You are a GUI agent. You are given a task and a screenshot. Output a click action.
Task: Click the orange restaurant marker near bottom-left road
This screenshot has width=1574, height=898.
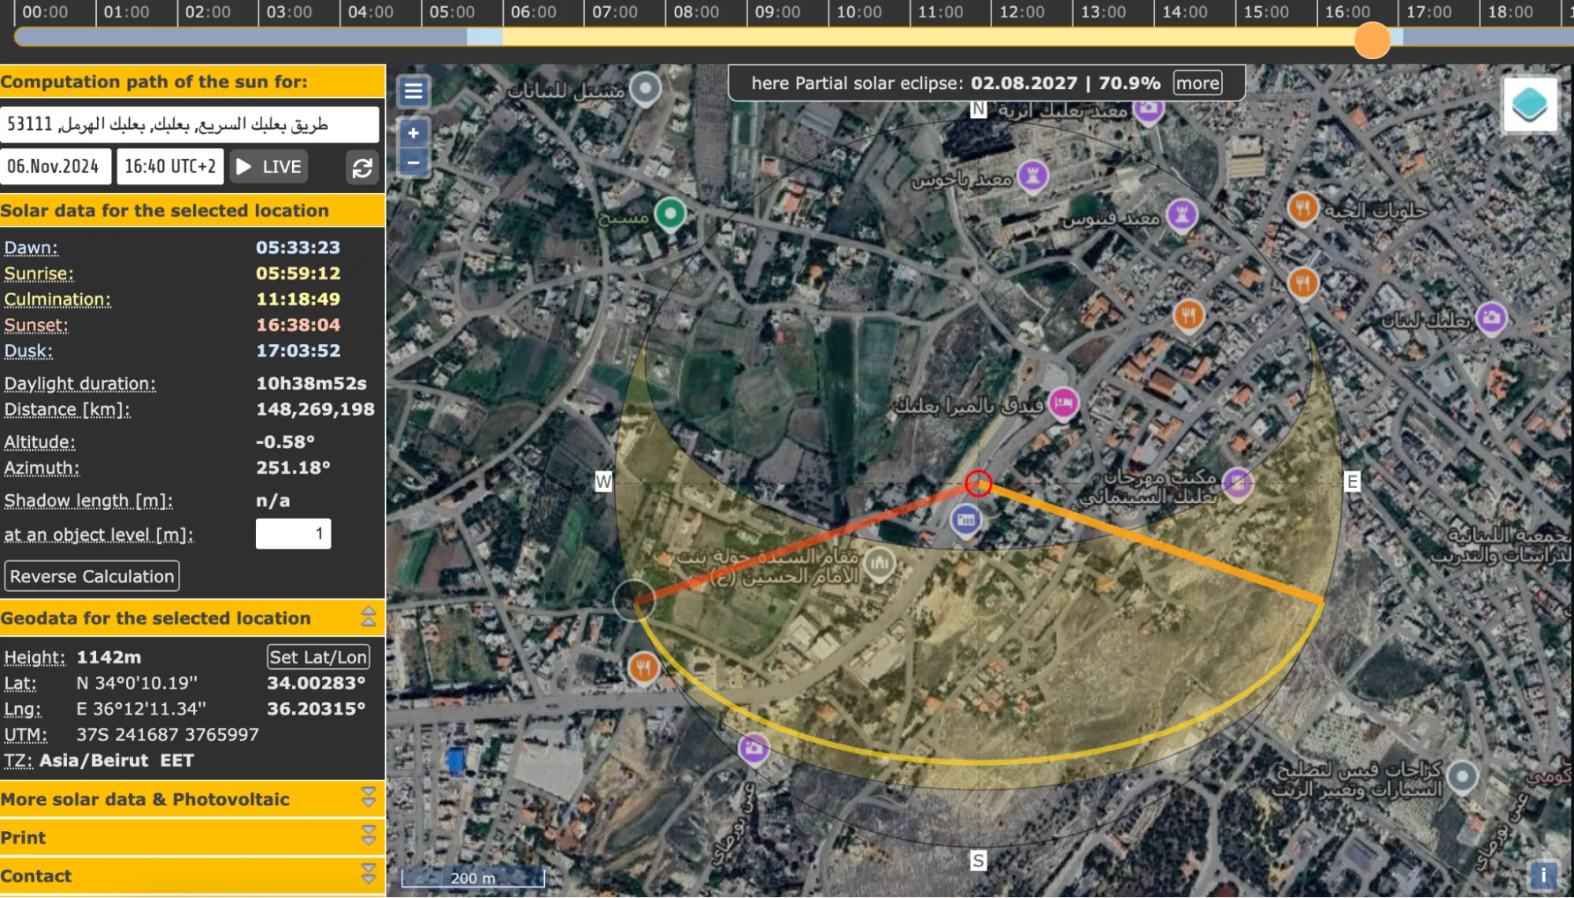pyautogui.click(x=643, y=668)
